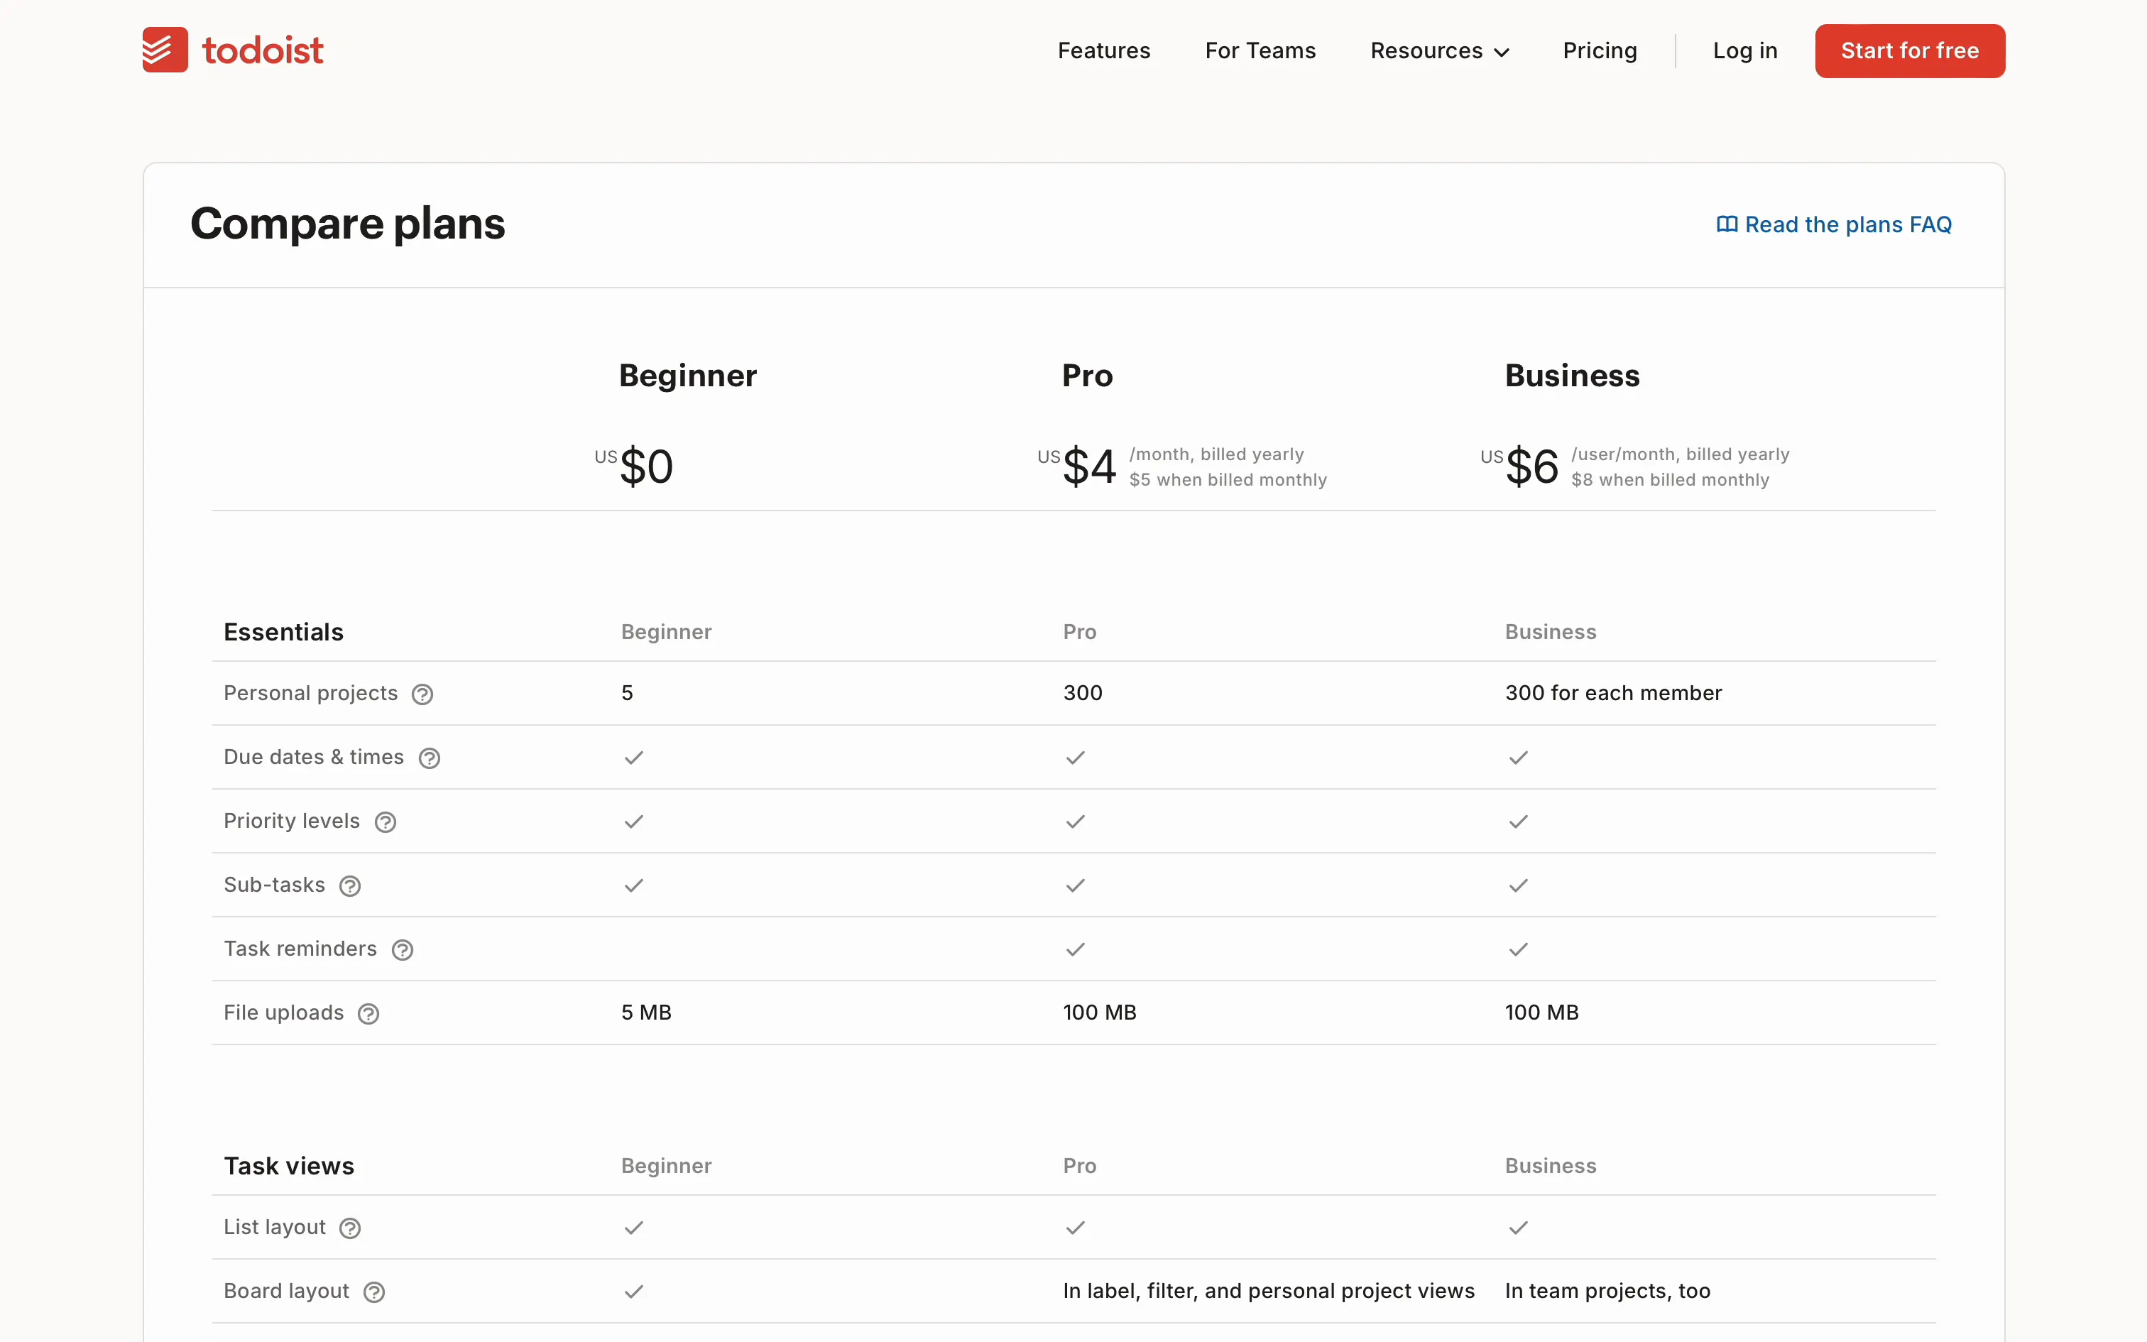Expand the Resources dropdown menu
The width and height of the screenshot is (2147, 1342).
[1439, 50]
